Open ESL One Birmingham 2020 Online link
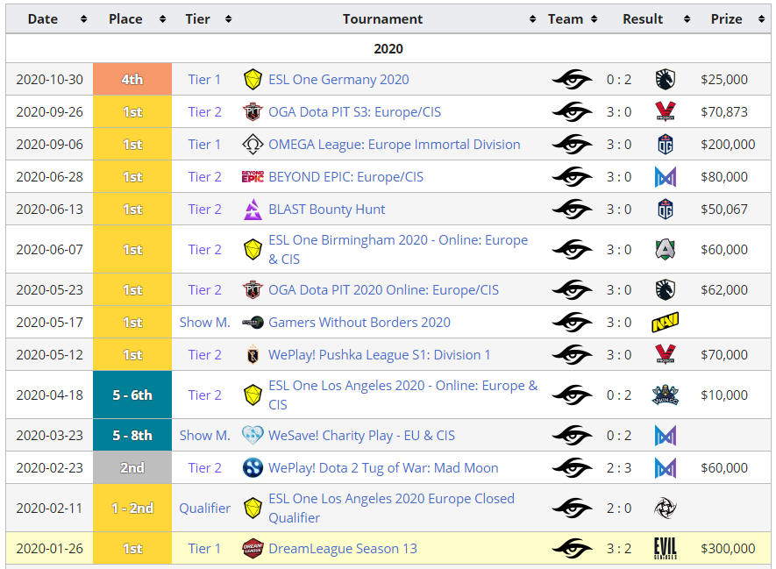 (x=398, y=249)
